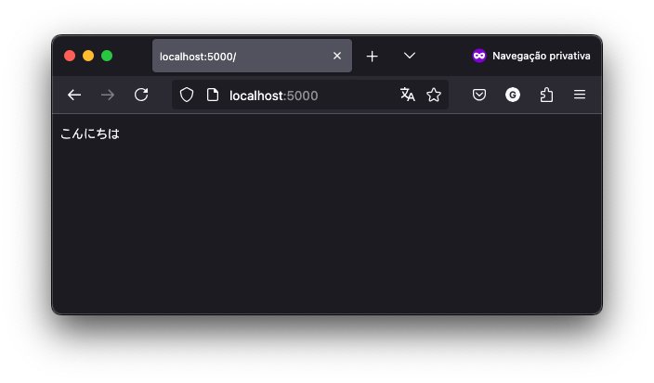Select the localhost:5000/ tab
The width and height of the screenshot is (654, 383).
pyautogui.click(x=242, y=57)
